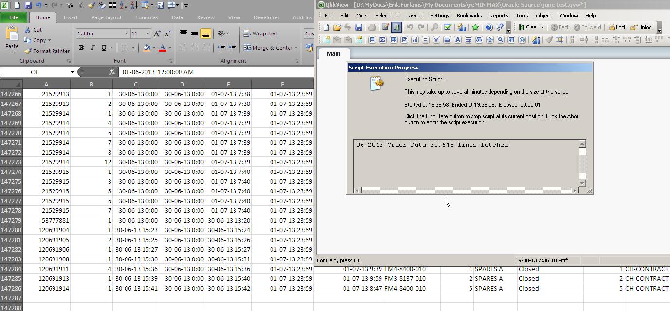Image resolution: width=670 pixels, height=311 pixels.
Task: Create a Table Box in QlikView
Action: click(394, 40)
